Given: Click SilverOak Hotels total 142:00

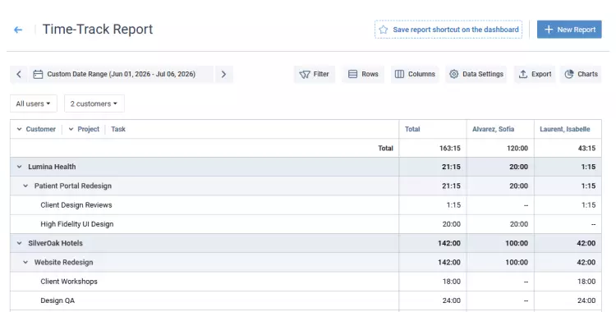Looking at the screenshot, I should click(449, 244).
